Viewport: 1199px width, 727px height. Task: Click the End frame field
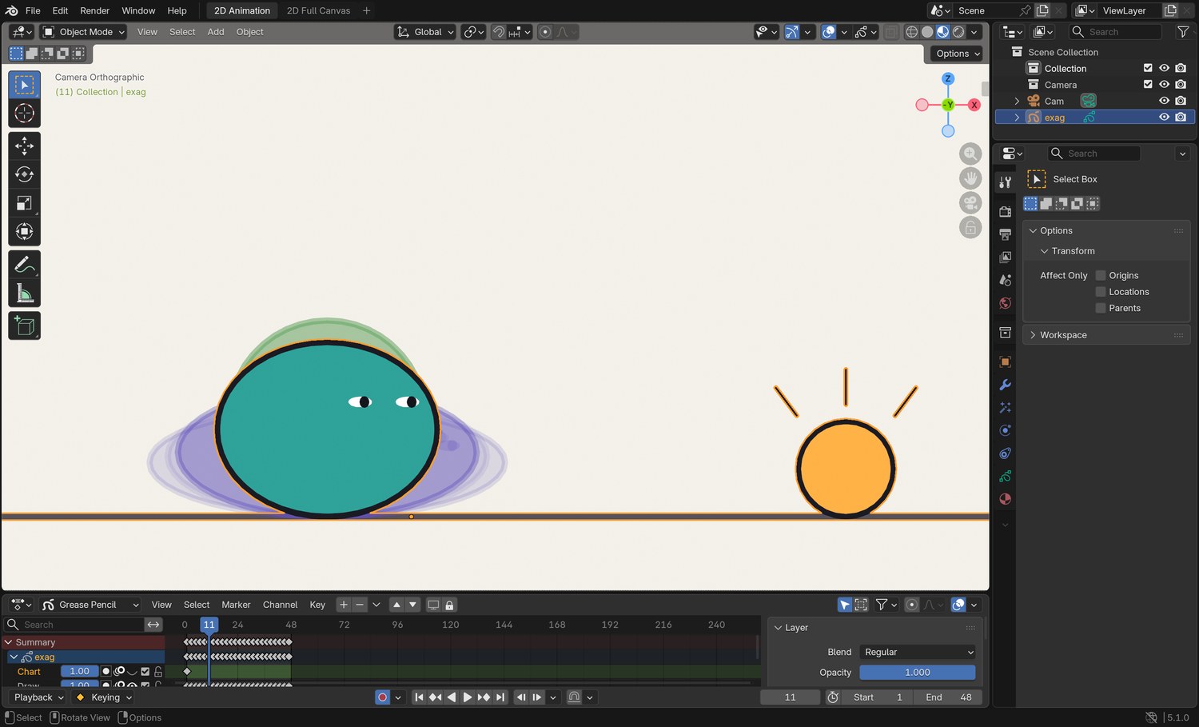[949, 697]
